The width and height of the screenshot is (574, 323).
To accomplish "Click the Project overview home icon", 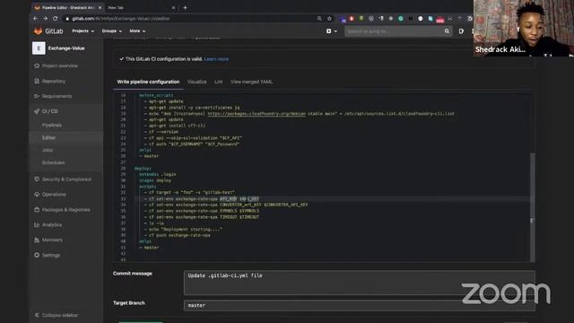I will click(x=37, y=65).
